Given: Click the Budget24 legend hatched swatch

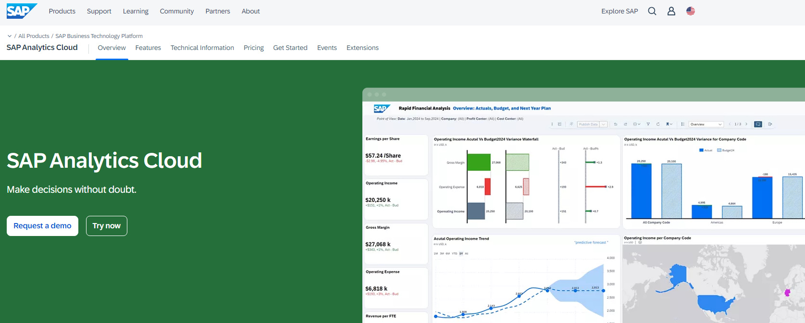Looking at the screenshot, I should pyautogui.click(x=719, y=150).
